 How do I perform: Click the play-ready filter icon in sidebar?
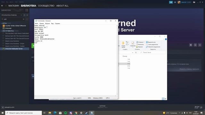pos(27,15)
